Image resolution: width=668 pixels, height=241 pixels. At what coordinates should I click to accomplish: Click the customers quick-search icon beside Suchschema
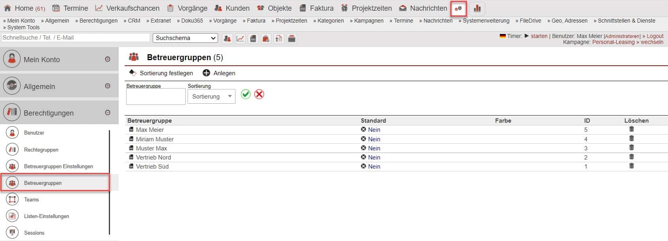tap(227, 38)
